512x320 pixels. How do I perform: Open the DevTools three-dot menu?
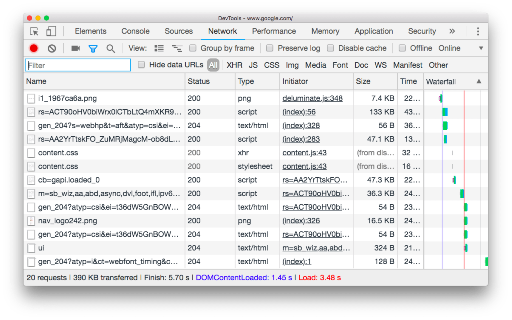click(478, 31)
